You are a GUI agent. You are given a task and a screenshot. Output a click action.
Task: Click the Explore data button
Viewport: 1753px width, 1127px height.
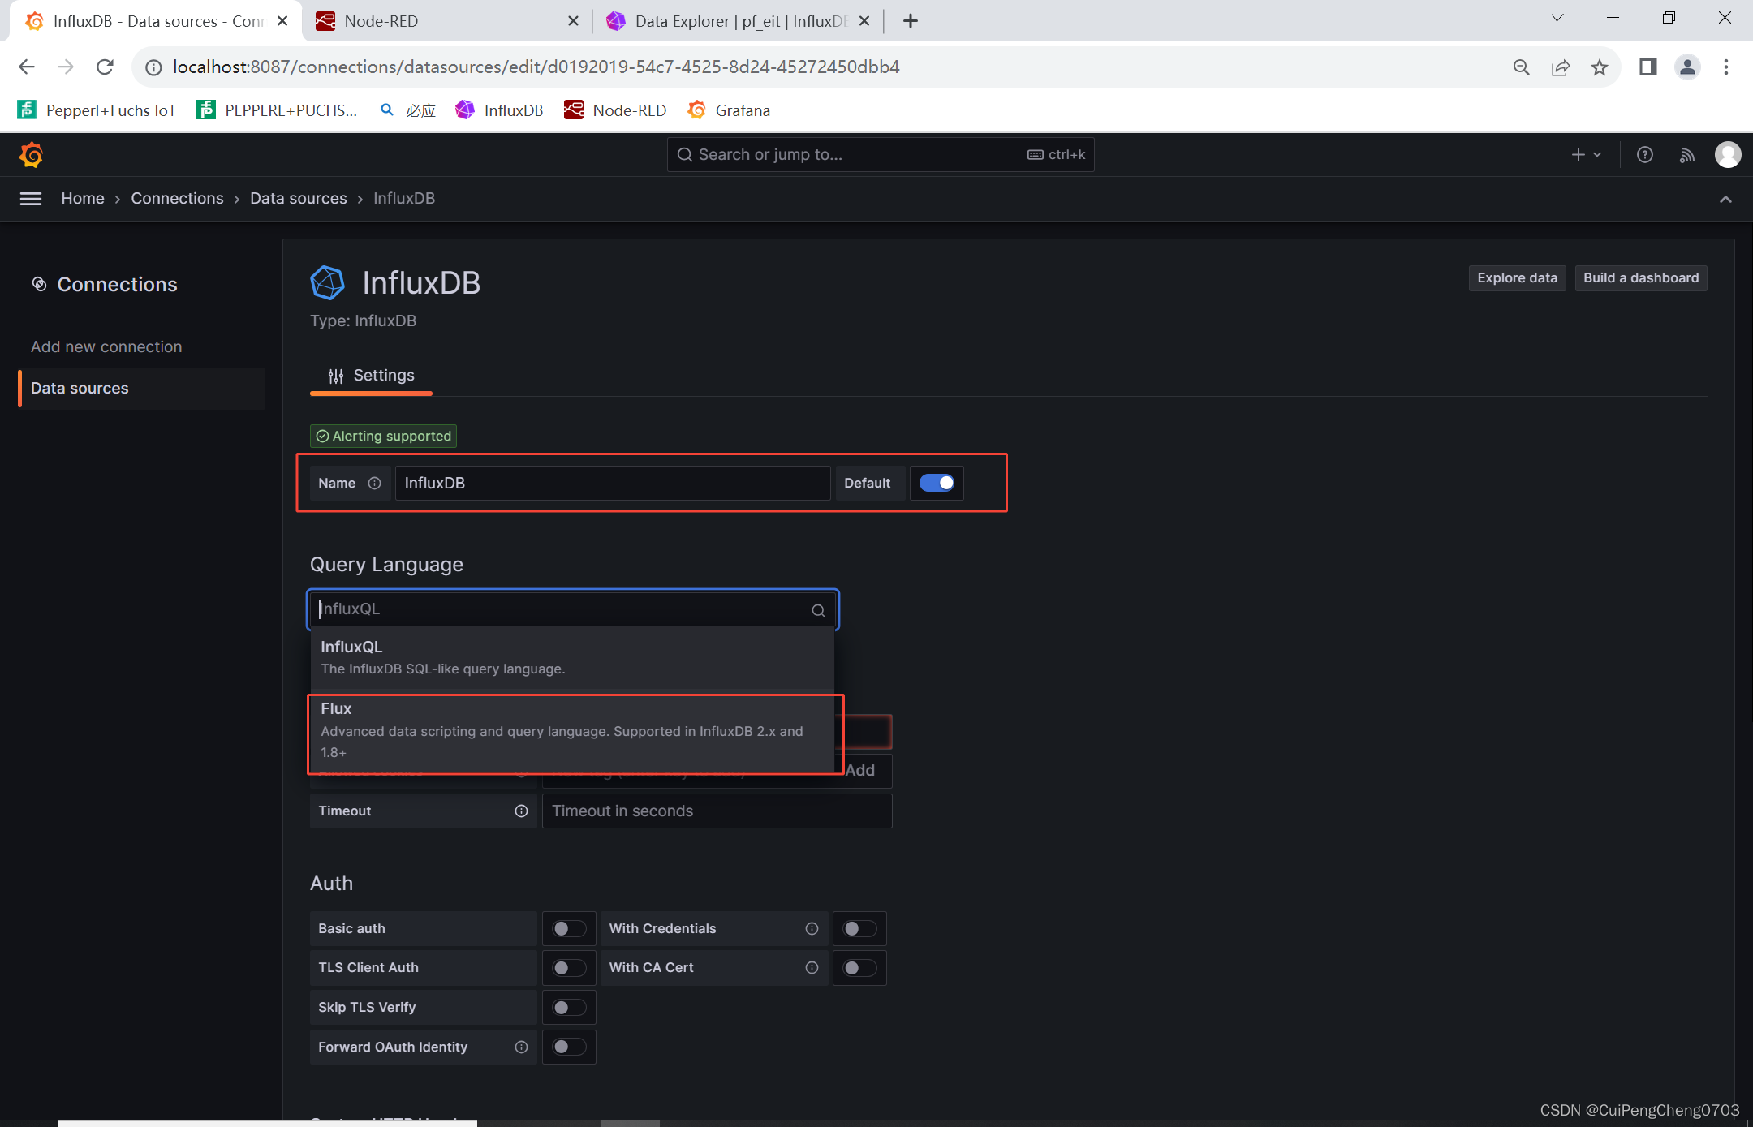[x=1517, y=277]
